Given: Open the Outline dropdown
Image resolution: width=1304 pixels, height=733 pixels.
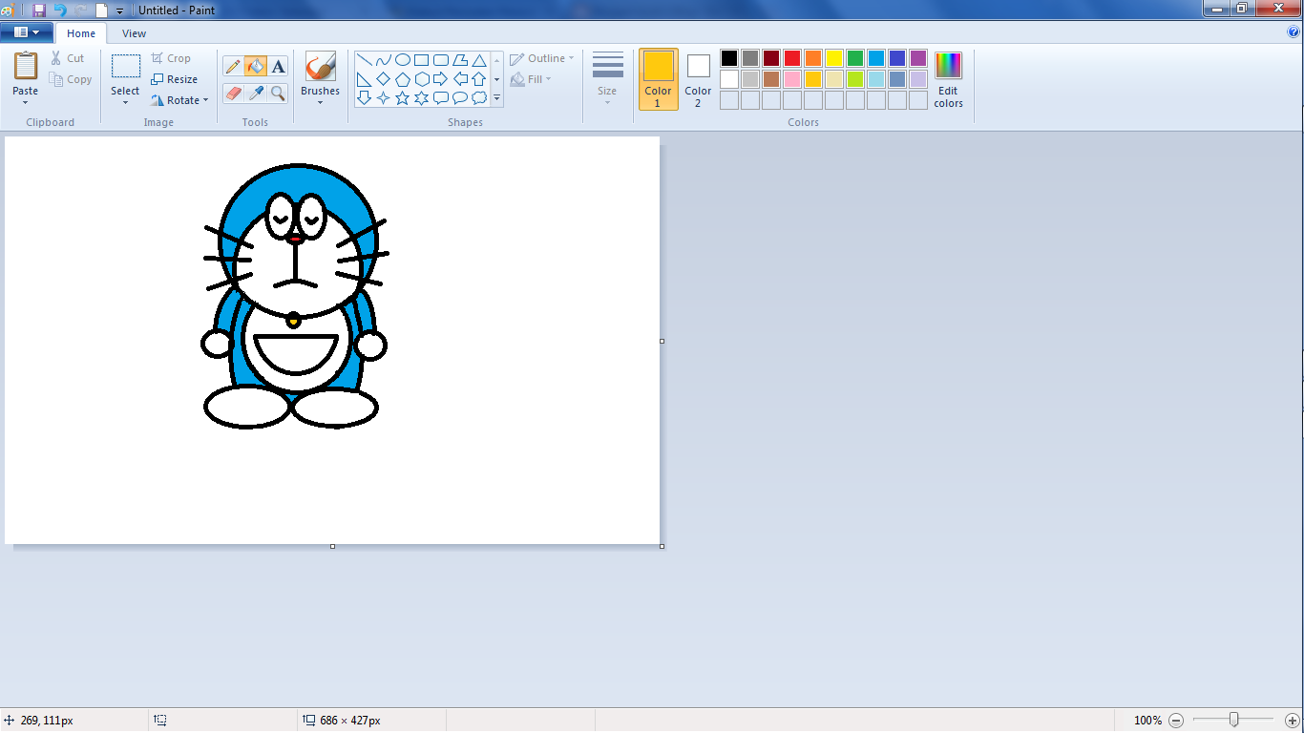Looking at the screenshot, I should 542,58.
